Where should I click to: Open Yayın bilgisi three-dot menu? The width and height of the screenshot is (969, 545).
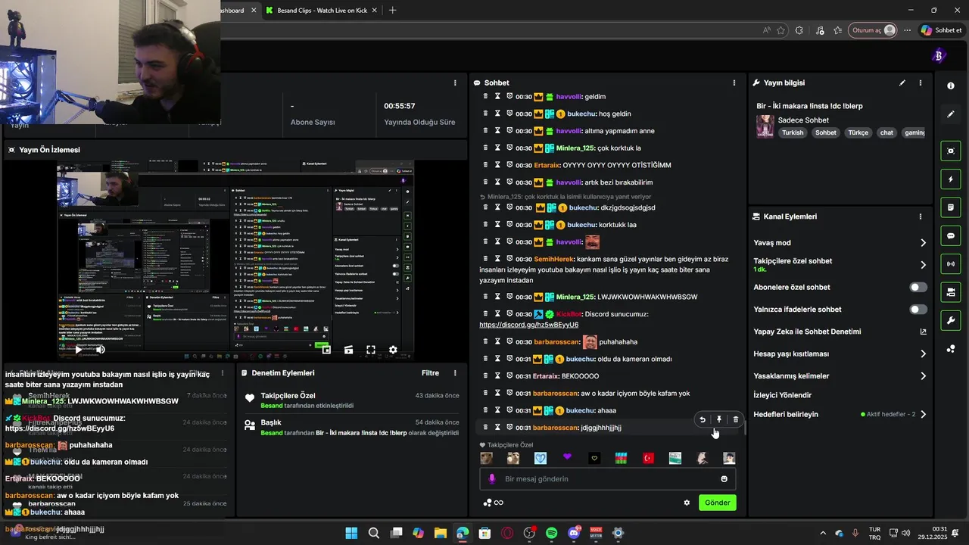coord(921,83)
